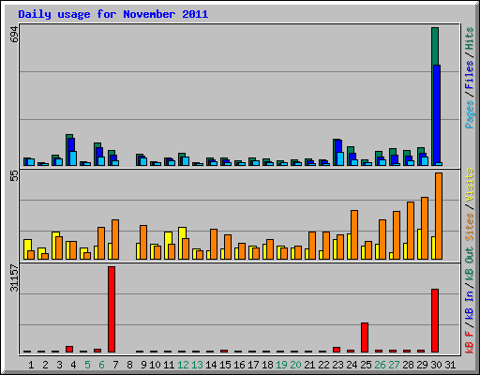
Task: Click the 'Files' legend label
Action: 470,74
